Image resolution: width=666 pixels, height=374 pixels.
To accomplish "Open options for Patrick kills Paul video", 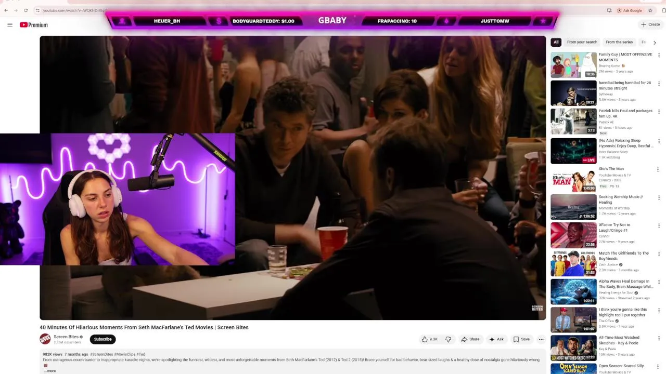I will point(659,111).
